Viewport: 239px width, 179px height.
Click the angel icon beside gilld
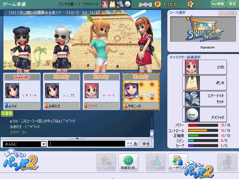(x=6, y=106)
